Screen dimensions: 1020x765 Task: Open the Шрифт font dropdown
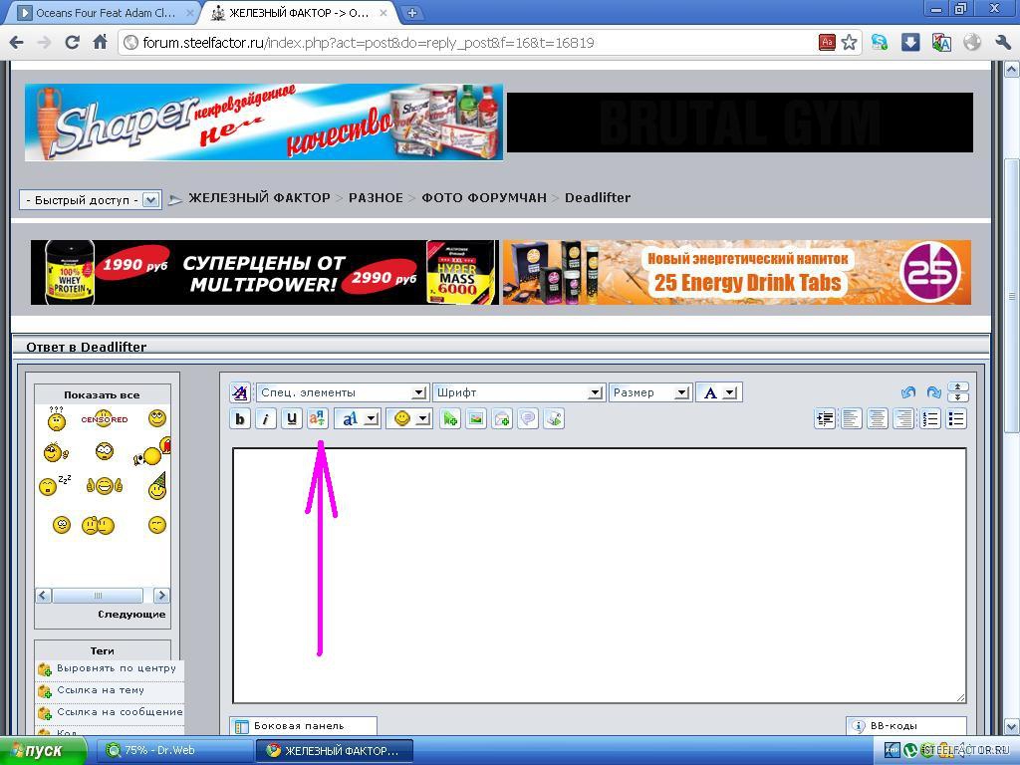(x=518, y=392)
